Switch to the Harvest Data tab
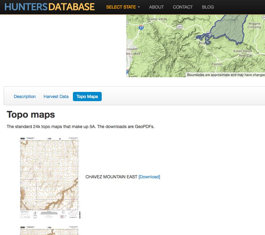The width and height of the screenshot is (265, 235). click(56, 97)
